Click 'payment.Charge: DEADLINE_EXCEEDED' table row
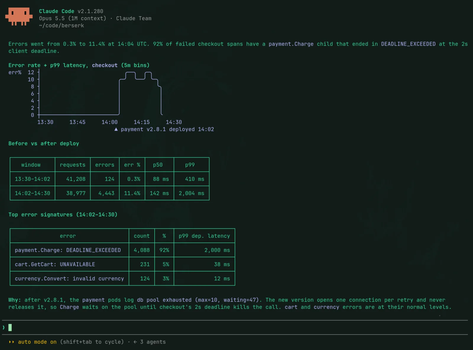This screenshot has width=473, height=350. (122, 250)
